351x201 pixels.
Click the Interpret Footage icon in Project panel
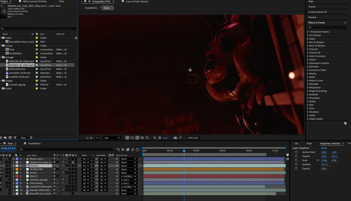(x=1, y=138)
